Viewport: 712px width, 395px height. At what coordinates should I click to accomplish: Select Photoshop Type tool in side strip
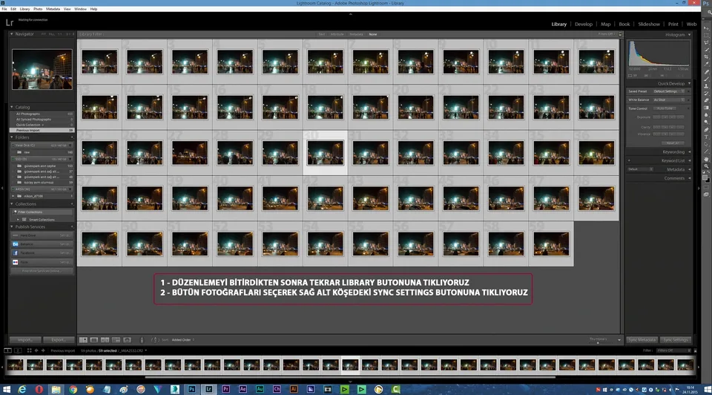706,137
